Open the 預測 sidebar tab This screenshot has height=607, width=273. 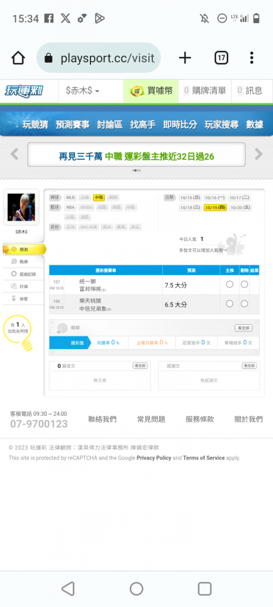pos(24,249)
